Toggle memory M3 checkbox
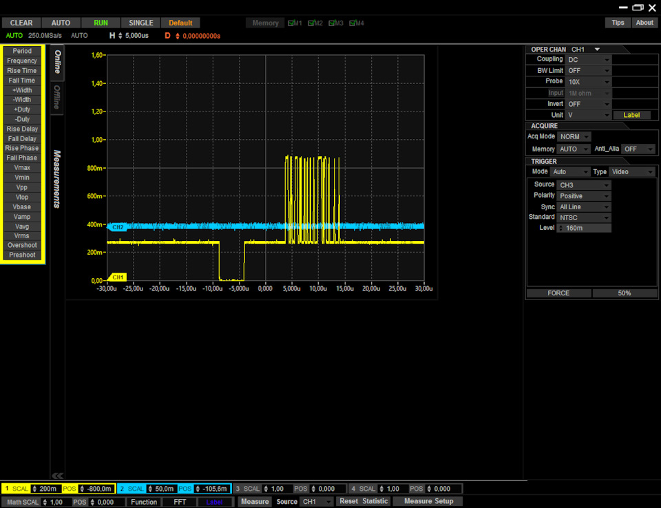 point(332,23)
